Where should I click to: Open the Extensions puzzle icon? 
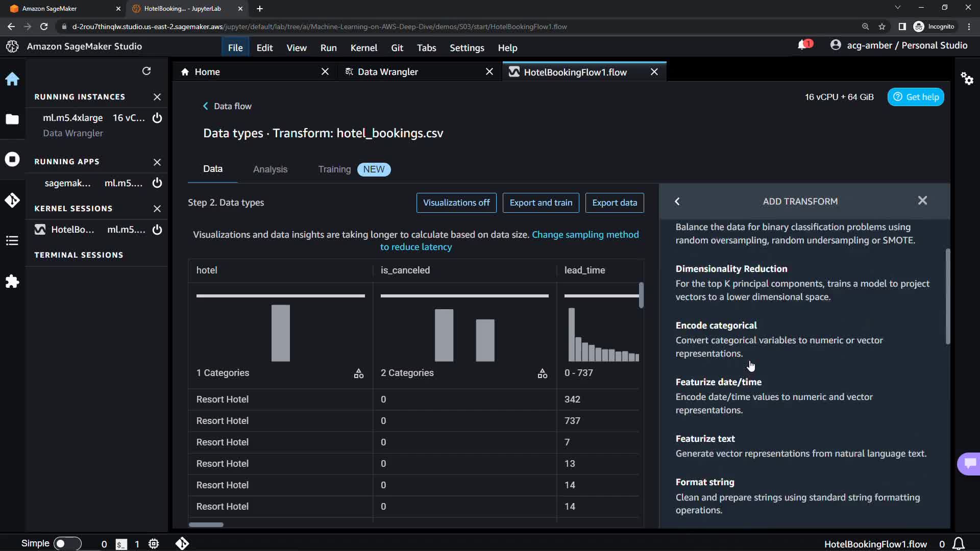click(12, 282)
